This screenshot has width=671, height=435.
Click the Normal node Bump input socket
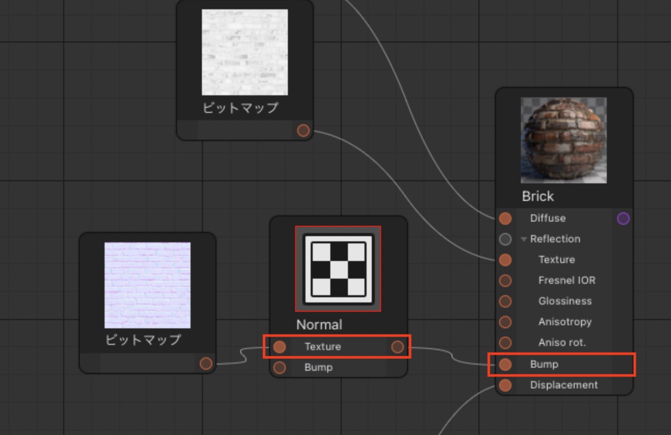coord(280,368)
